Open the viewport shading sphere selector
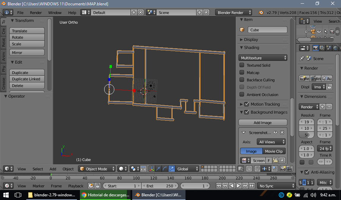Viewport: 341px width, 200px height. (x=122, y=169)
